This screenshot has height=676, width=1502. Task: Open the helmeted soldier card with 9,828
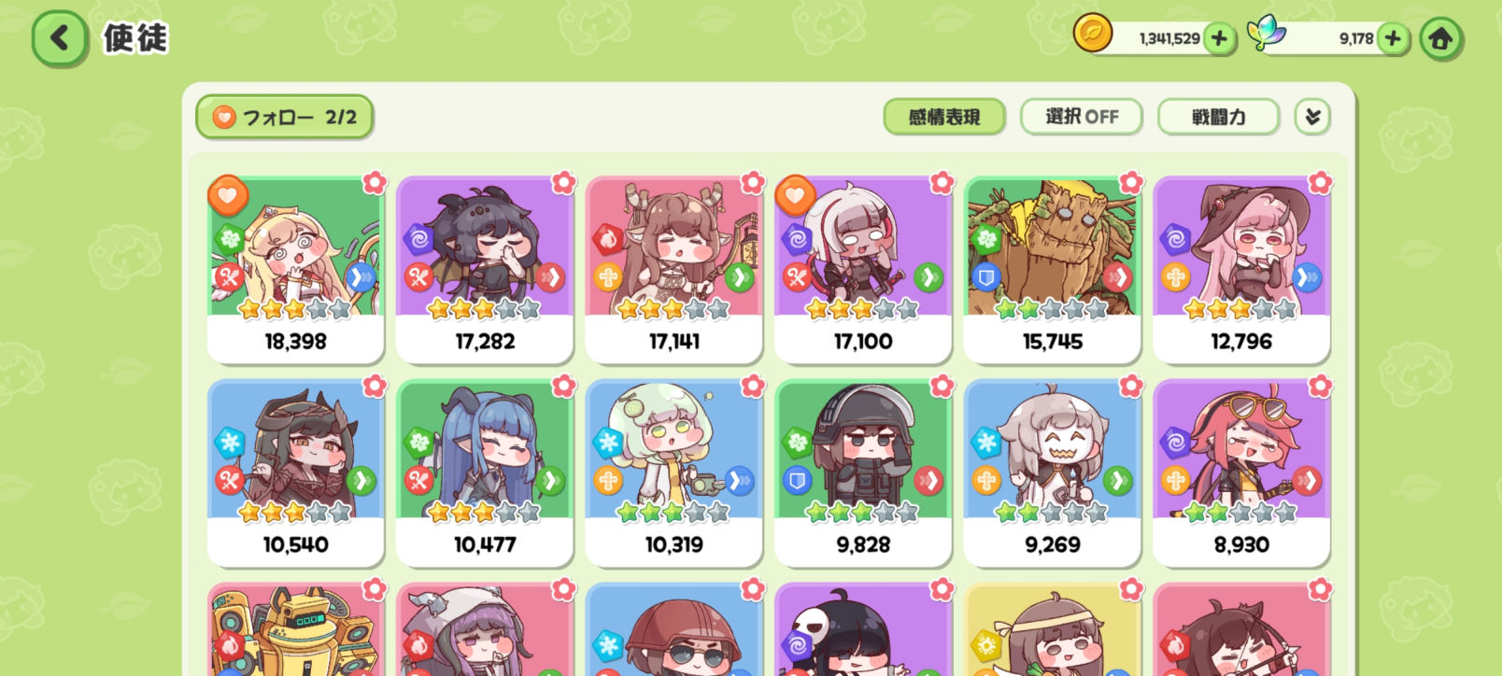pos(863,472)
